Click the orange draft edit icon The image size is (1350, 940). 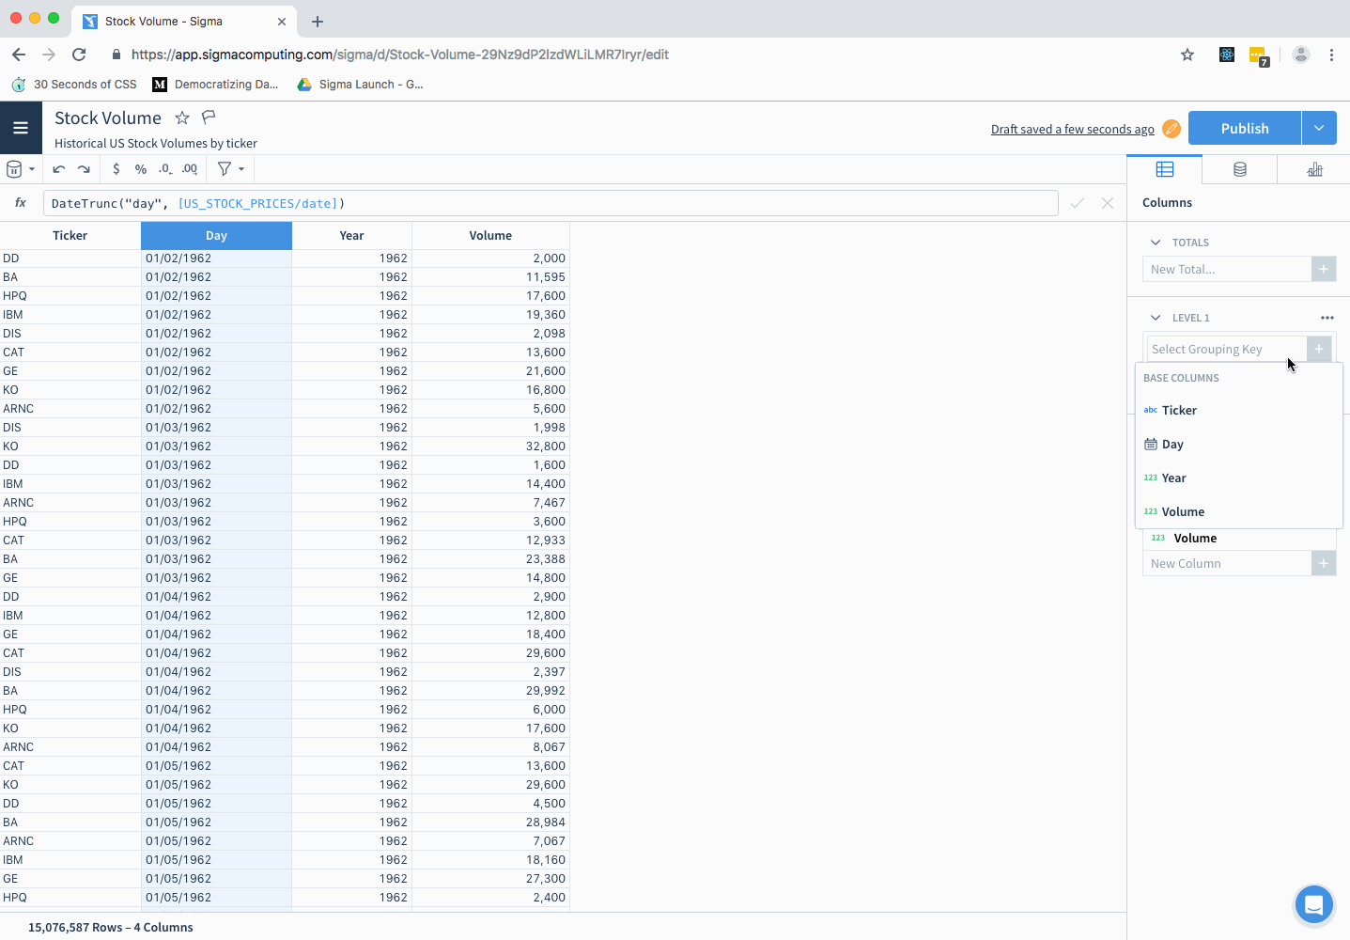[x=1171, y=129]
